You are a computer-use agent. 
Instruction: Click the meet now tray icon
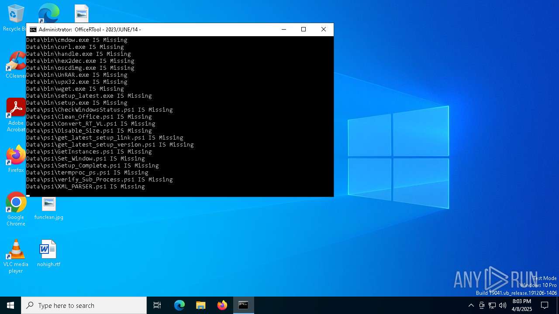pos(482,305)
